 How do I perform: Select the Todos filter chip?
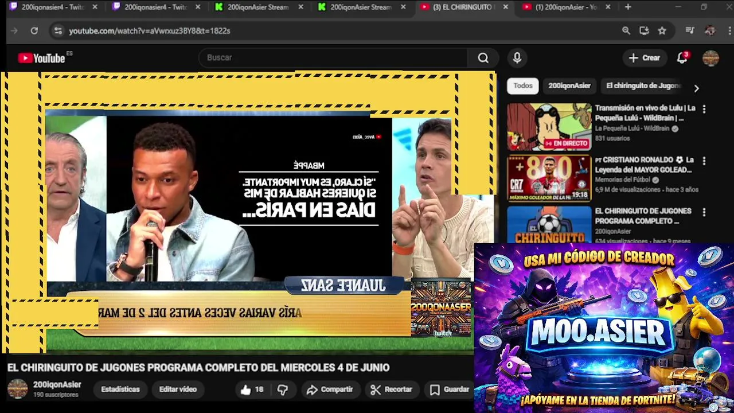(x=523, y=85)
